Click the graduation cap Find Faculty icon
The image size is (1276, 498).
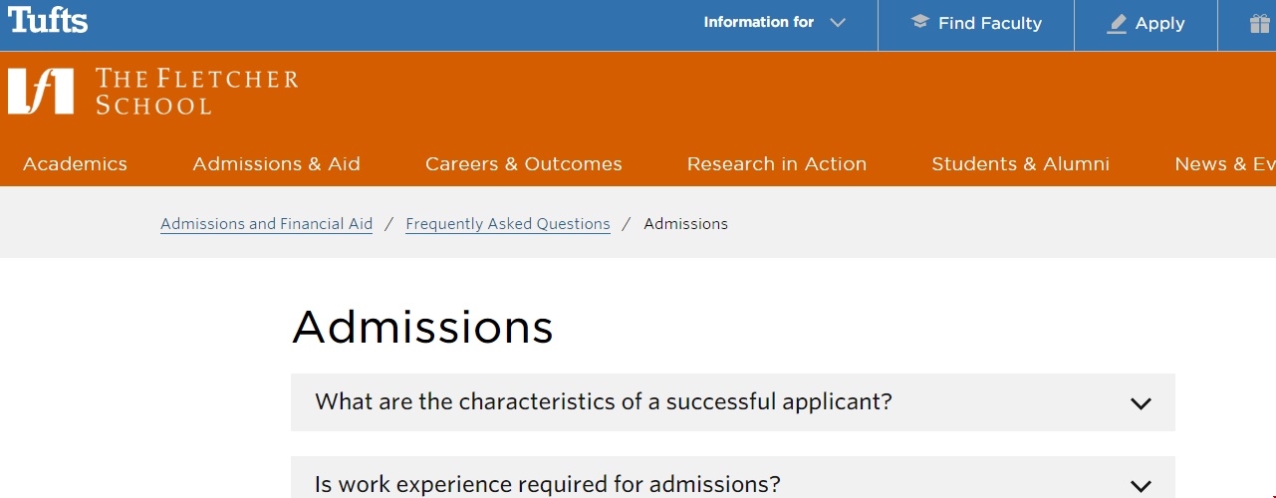pos(919,22)
